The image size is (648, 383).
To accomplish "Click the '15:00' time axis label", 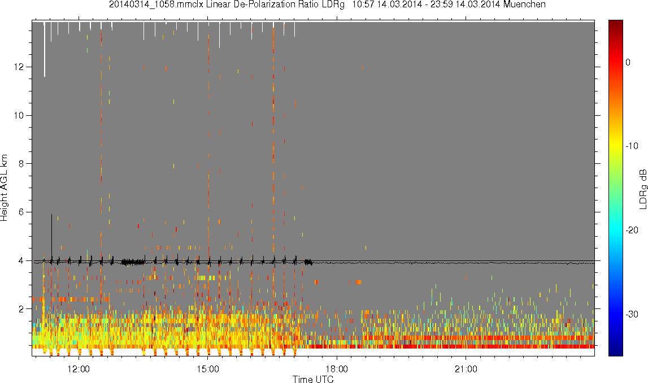I will [x=208, y=369].
